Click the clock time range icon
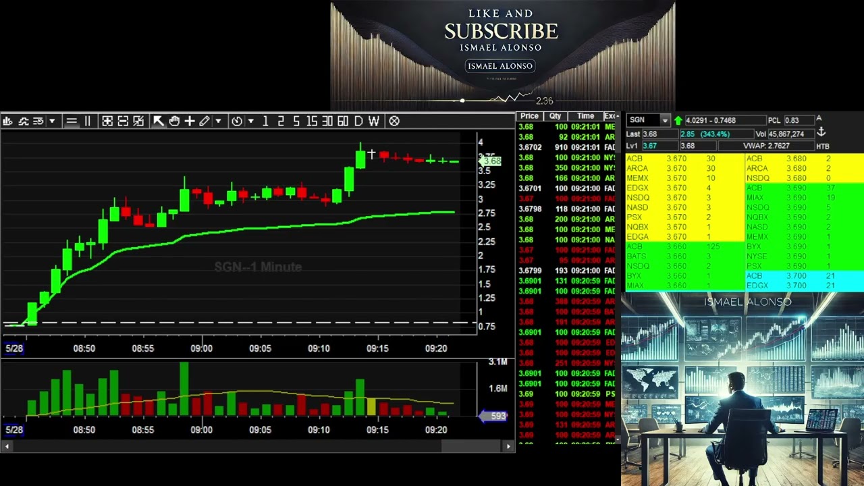864x486 pixels. click(237, 121)
